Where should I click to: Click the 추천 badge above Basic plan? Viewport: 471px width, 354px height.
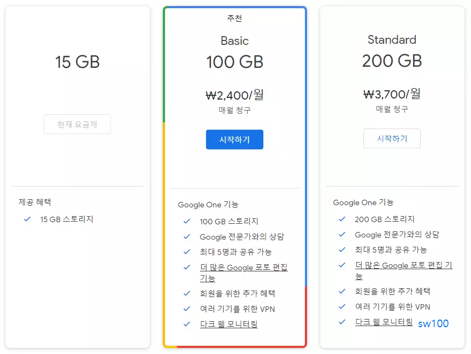click(234, 18)
